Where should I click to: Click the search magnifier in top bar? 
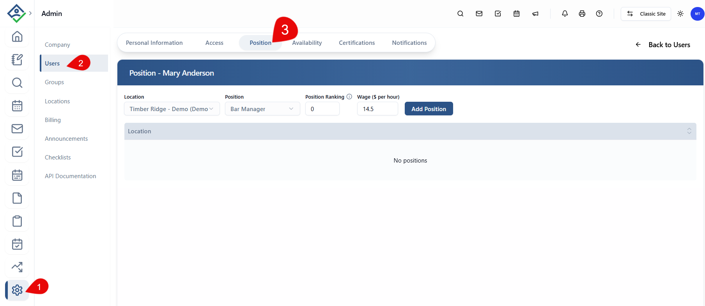[x=461, y=14]
